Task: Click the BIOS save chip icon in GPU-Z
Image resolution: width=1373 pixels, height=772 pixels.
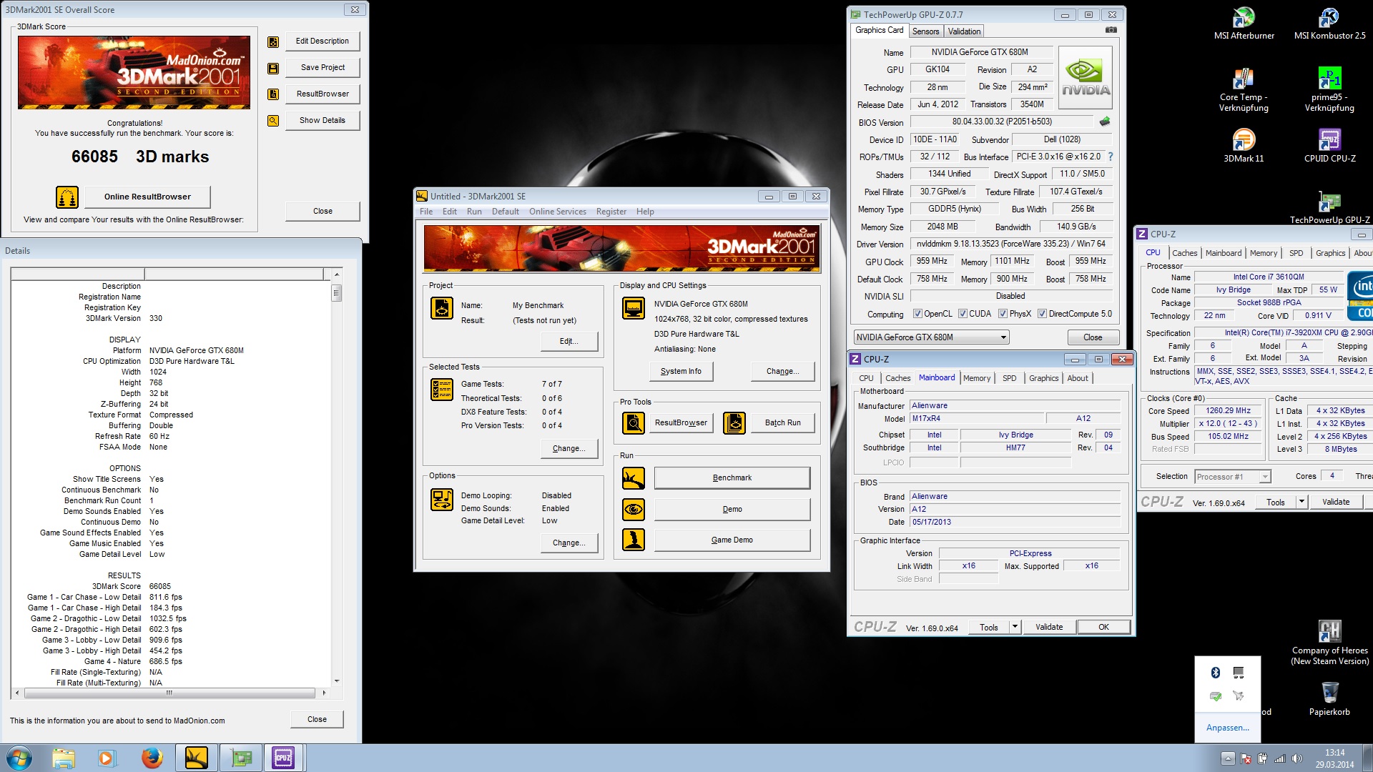Action: pos(1105,122)
